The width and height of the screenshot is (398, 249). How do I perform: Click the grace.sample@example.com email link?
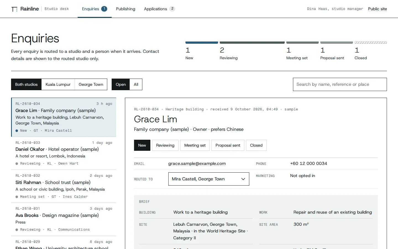tap(197, 164)
